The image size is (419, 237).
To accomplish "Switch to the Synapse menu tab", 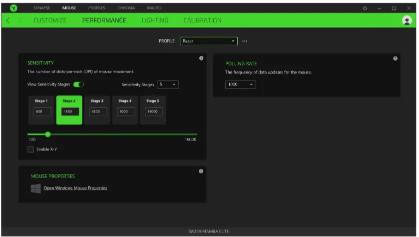I will click(41, 8).
